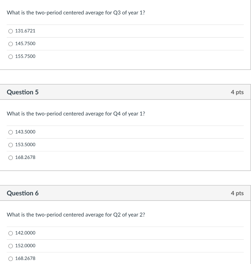The width and height of the screenshot is (251, 264).
Task: Click the Q4 year 1 question text
Action: [76, 113]
